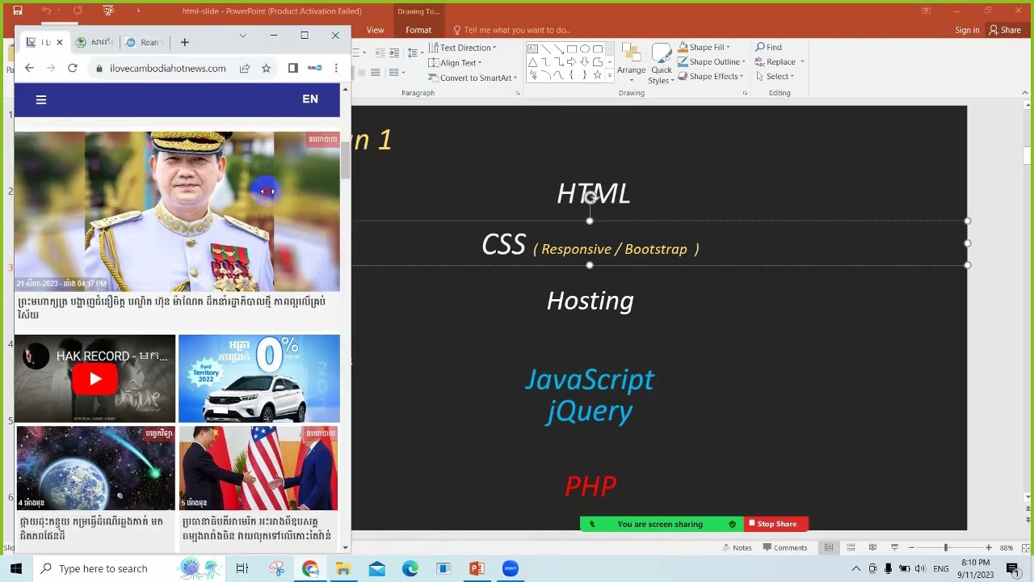Image resolution: width=1034 pixels, height=582 pixels.
Task: Share the presentation via Share button
Action: click(1005, 30)
